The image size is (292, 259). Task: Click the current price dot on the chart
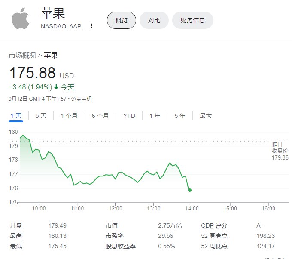point(190,190)
